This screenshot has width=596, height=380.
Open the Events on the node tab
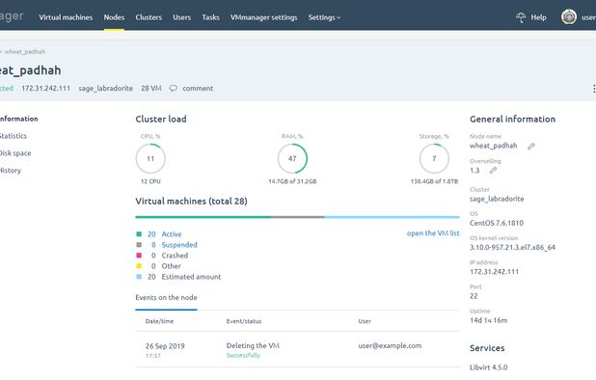click(x=166, y=298)
